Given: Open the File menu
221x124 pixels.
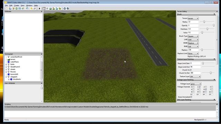Looking at the screenshot, I should tap(6, 6).
